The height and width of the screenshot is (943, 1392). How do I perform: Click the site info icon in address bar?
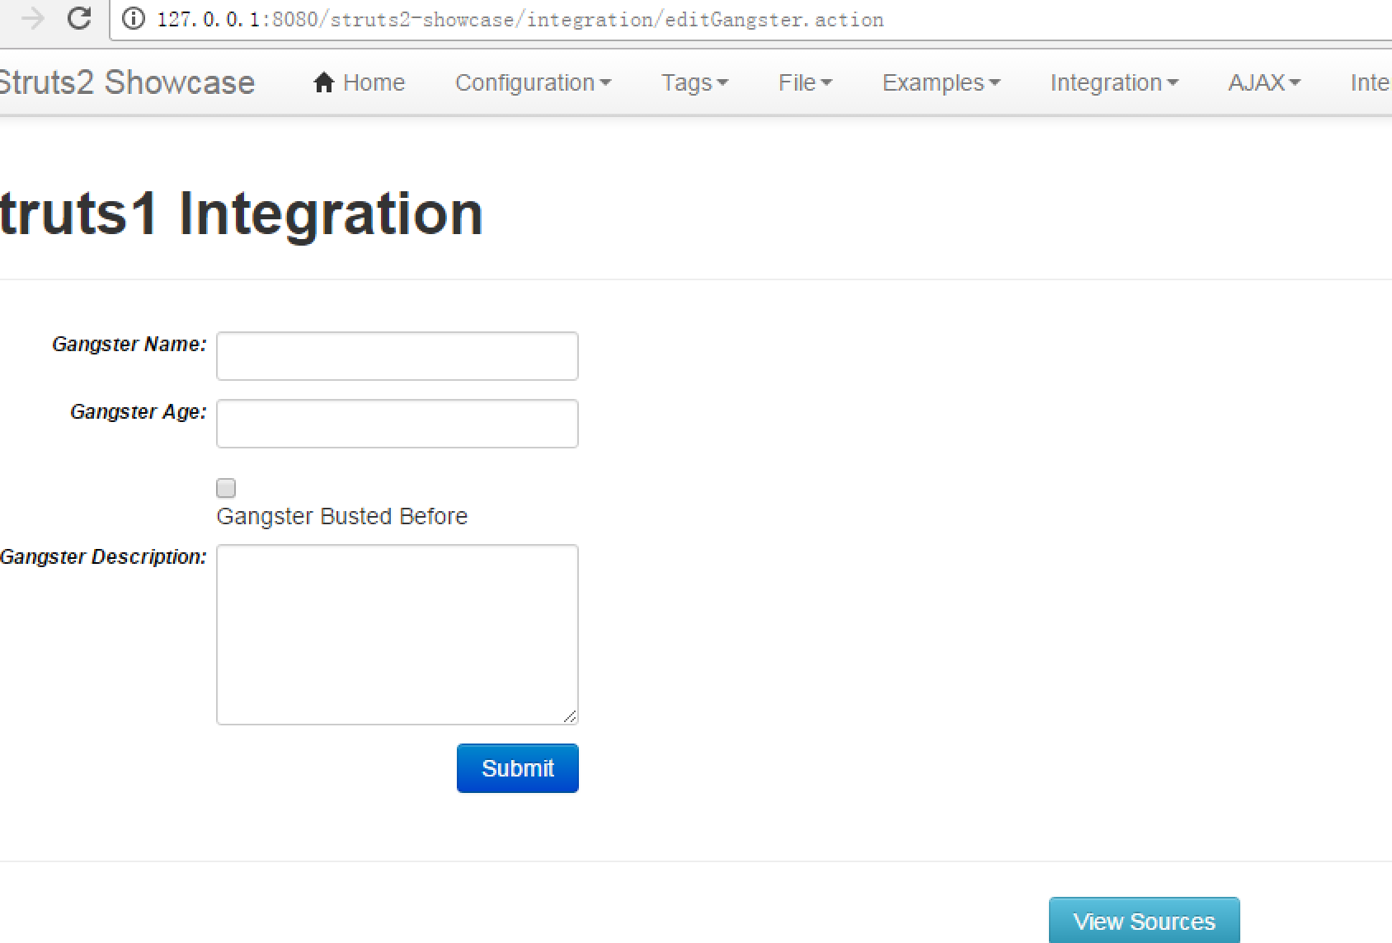coord(134,19)
